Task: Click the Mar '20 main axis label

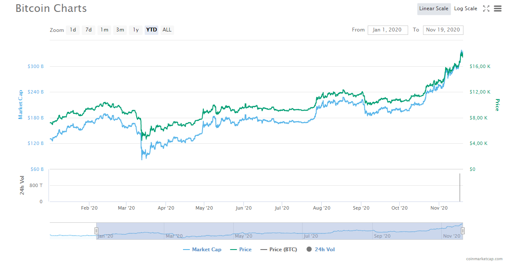Action: [126, 208]
